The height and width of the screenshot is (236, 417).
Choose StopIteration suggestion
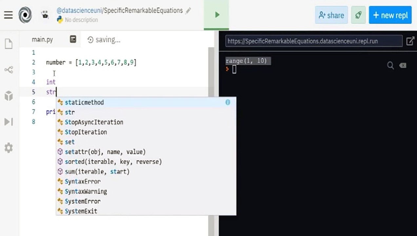coord(146,132)
